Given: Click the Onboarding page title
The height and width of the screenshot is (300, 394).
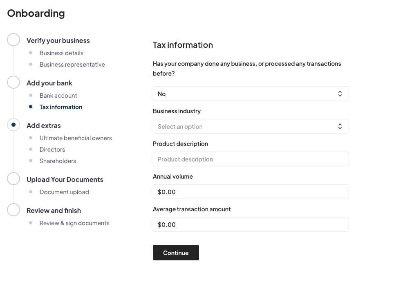Looking at the screenshot, I should coord(36,13).
